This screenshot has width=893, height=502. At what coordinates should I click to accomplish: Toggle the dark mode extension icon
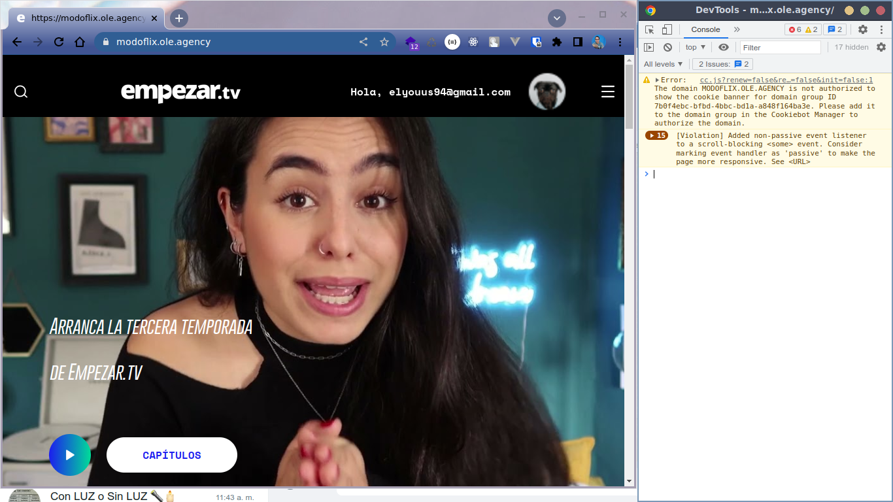pos(576,42)
